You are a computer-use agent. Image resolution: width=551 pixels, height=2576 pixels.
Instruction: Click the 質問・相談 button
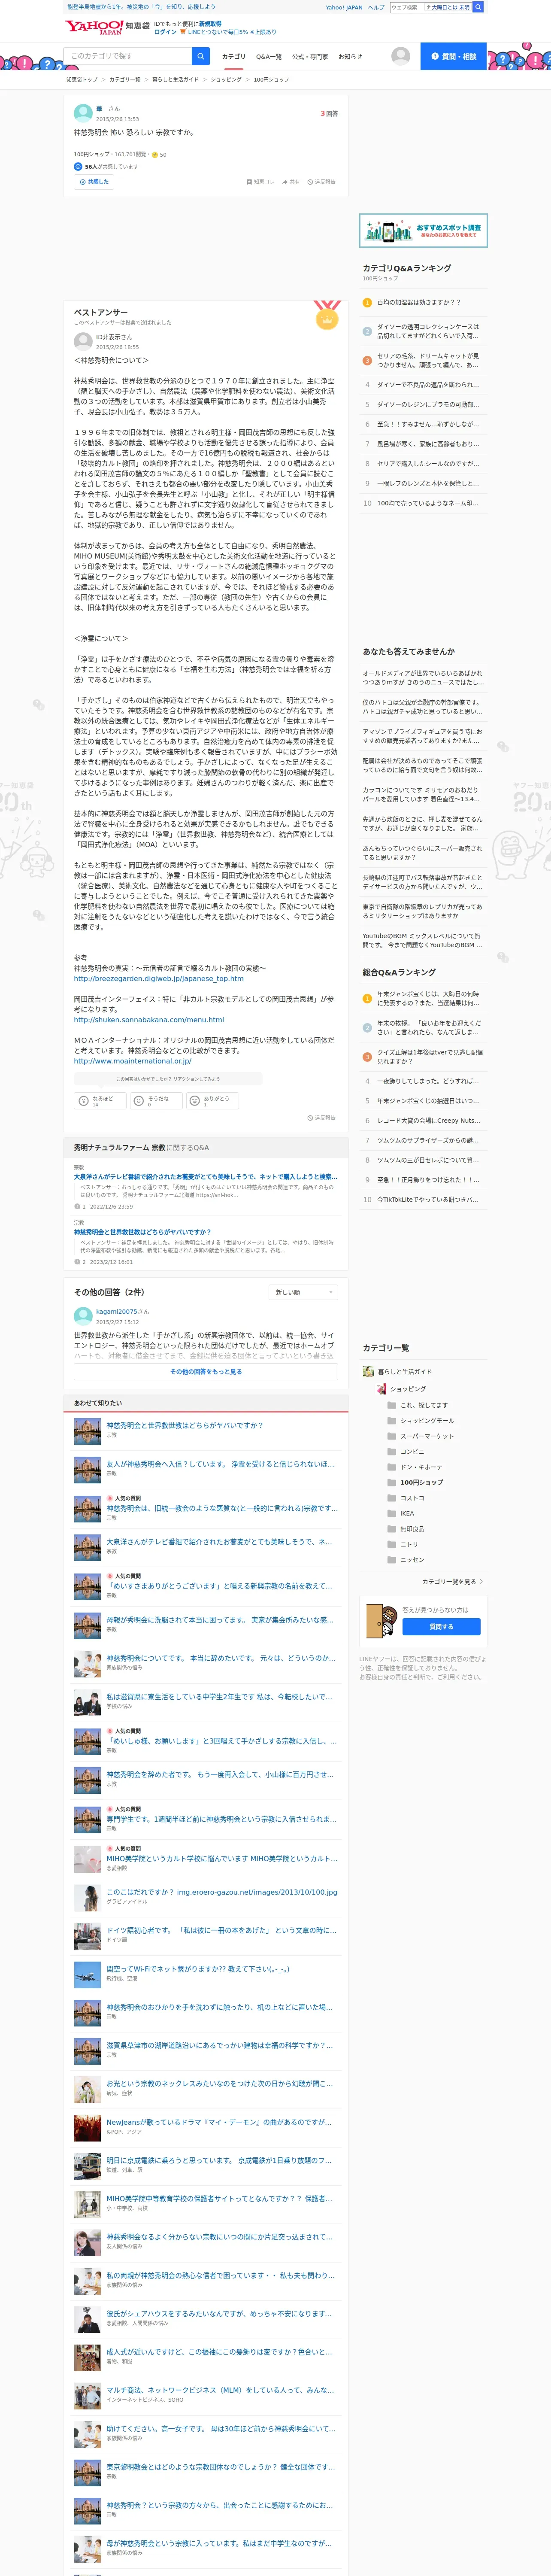453,56
